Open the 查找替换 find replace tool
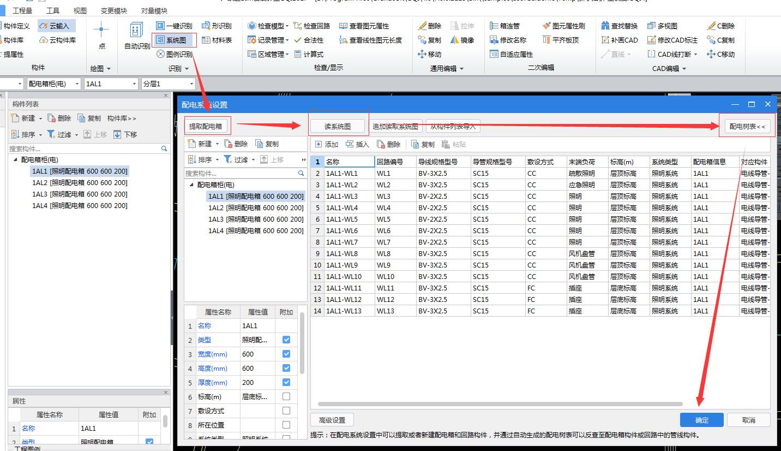Screen dimensions: 781x451 tap(620, 26)
